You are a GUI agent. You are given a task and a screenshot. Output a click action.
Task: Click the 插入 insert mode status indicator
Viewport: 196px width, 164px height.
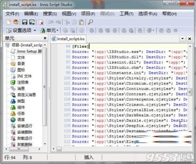point(89,157)
